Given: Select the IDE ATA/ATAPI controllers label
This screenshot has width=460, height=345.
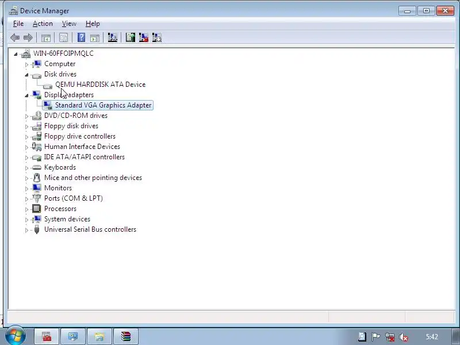Looking at the screenshot, I should point(85,157).
